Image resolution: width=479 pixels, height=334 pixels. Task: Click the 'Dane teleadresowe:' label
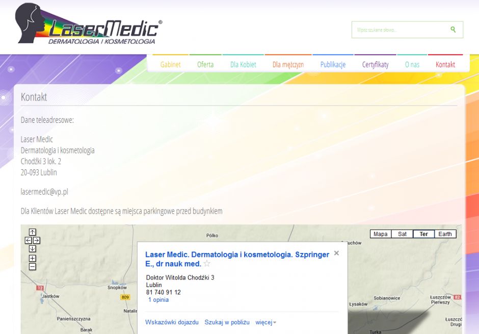click(x=47, y=120)
